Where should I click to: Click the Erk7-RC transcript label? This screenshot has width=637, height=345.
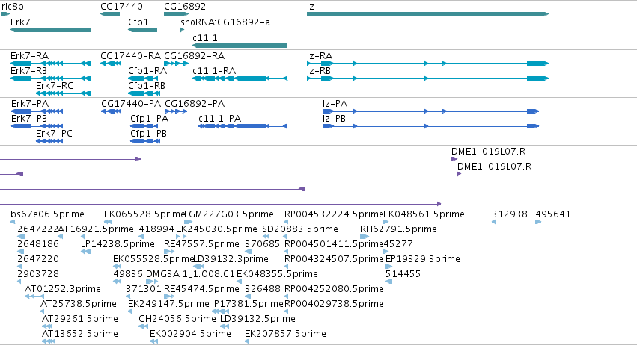55,86
